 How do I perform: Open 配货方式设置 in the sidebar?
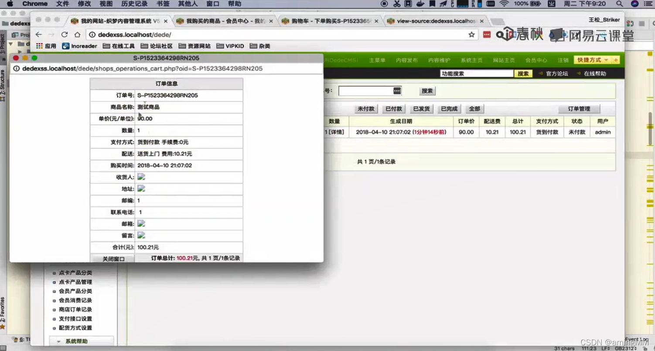click(75, 328)
